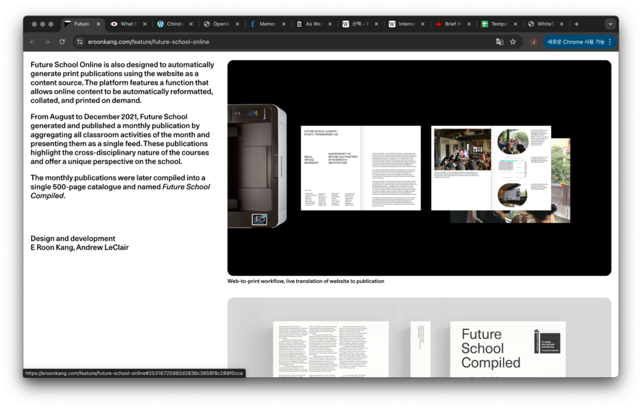Click the translate page icon
The width and height of the screenshot is (642, 408).
(x=500, y=42)
